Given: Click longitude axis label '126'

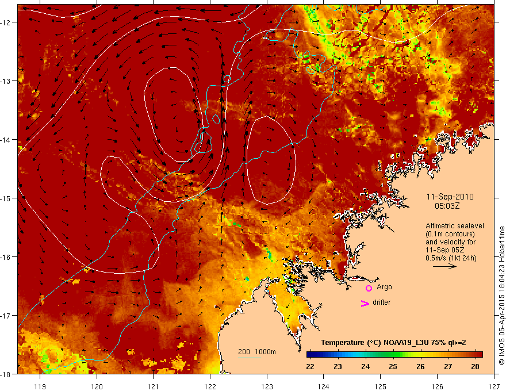Looking at the screenshot, I should click(x=437, y=386).
